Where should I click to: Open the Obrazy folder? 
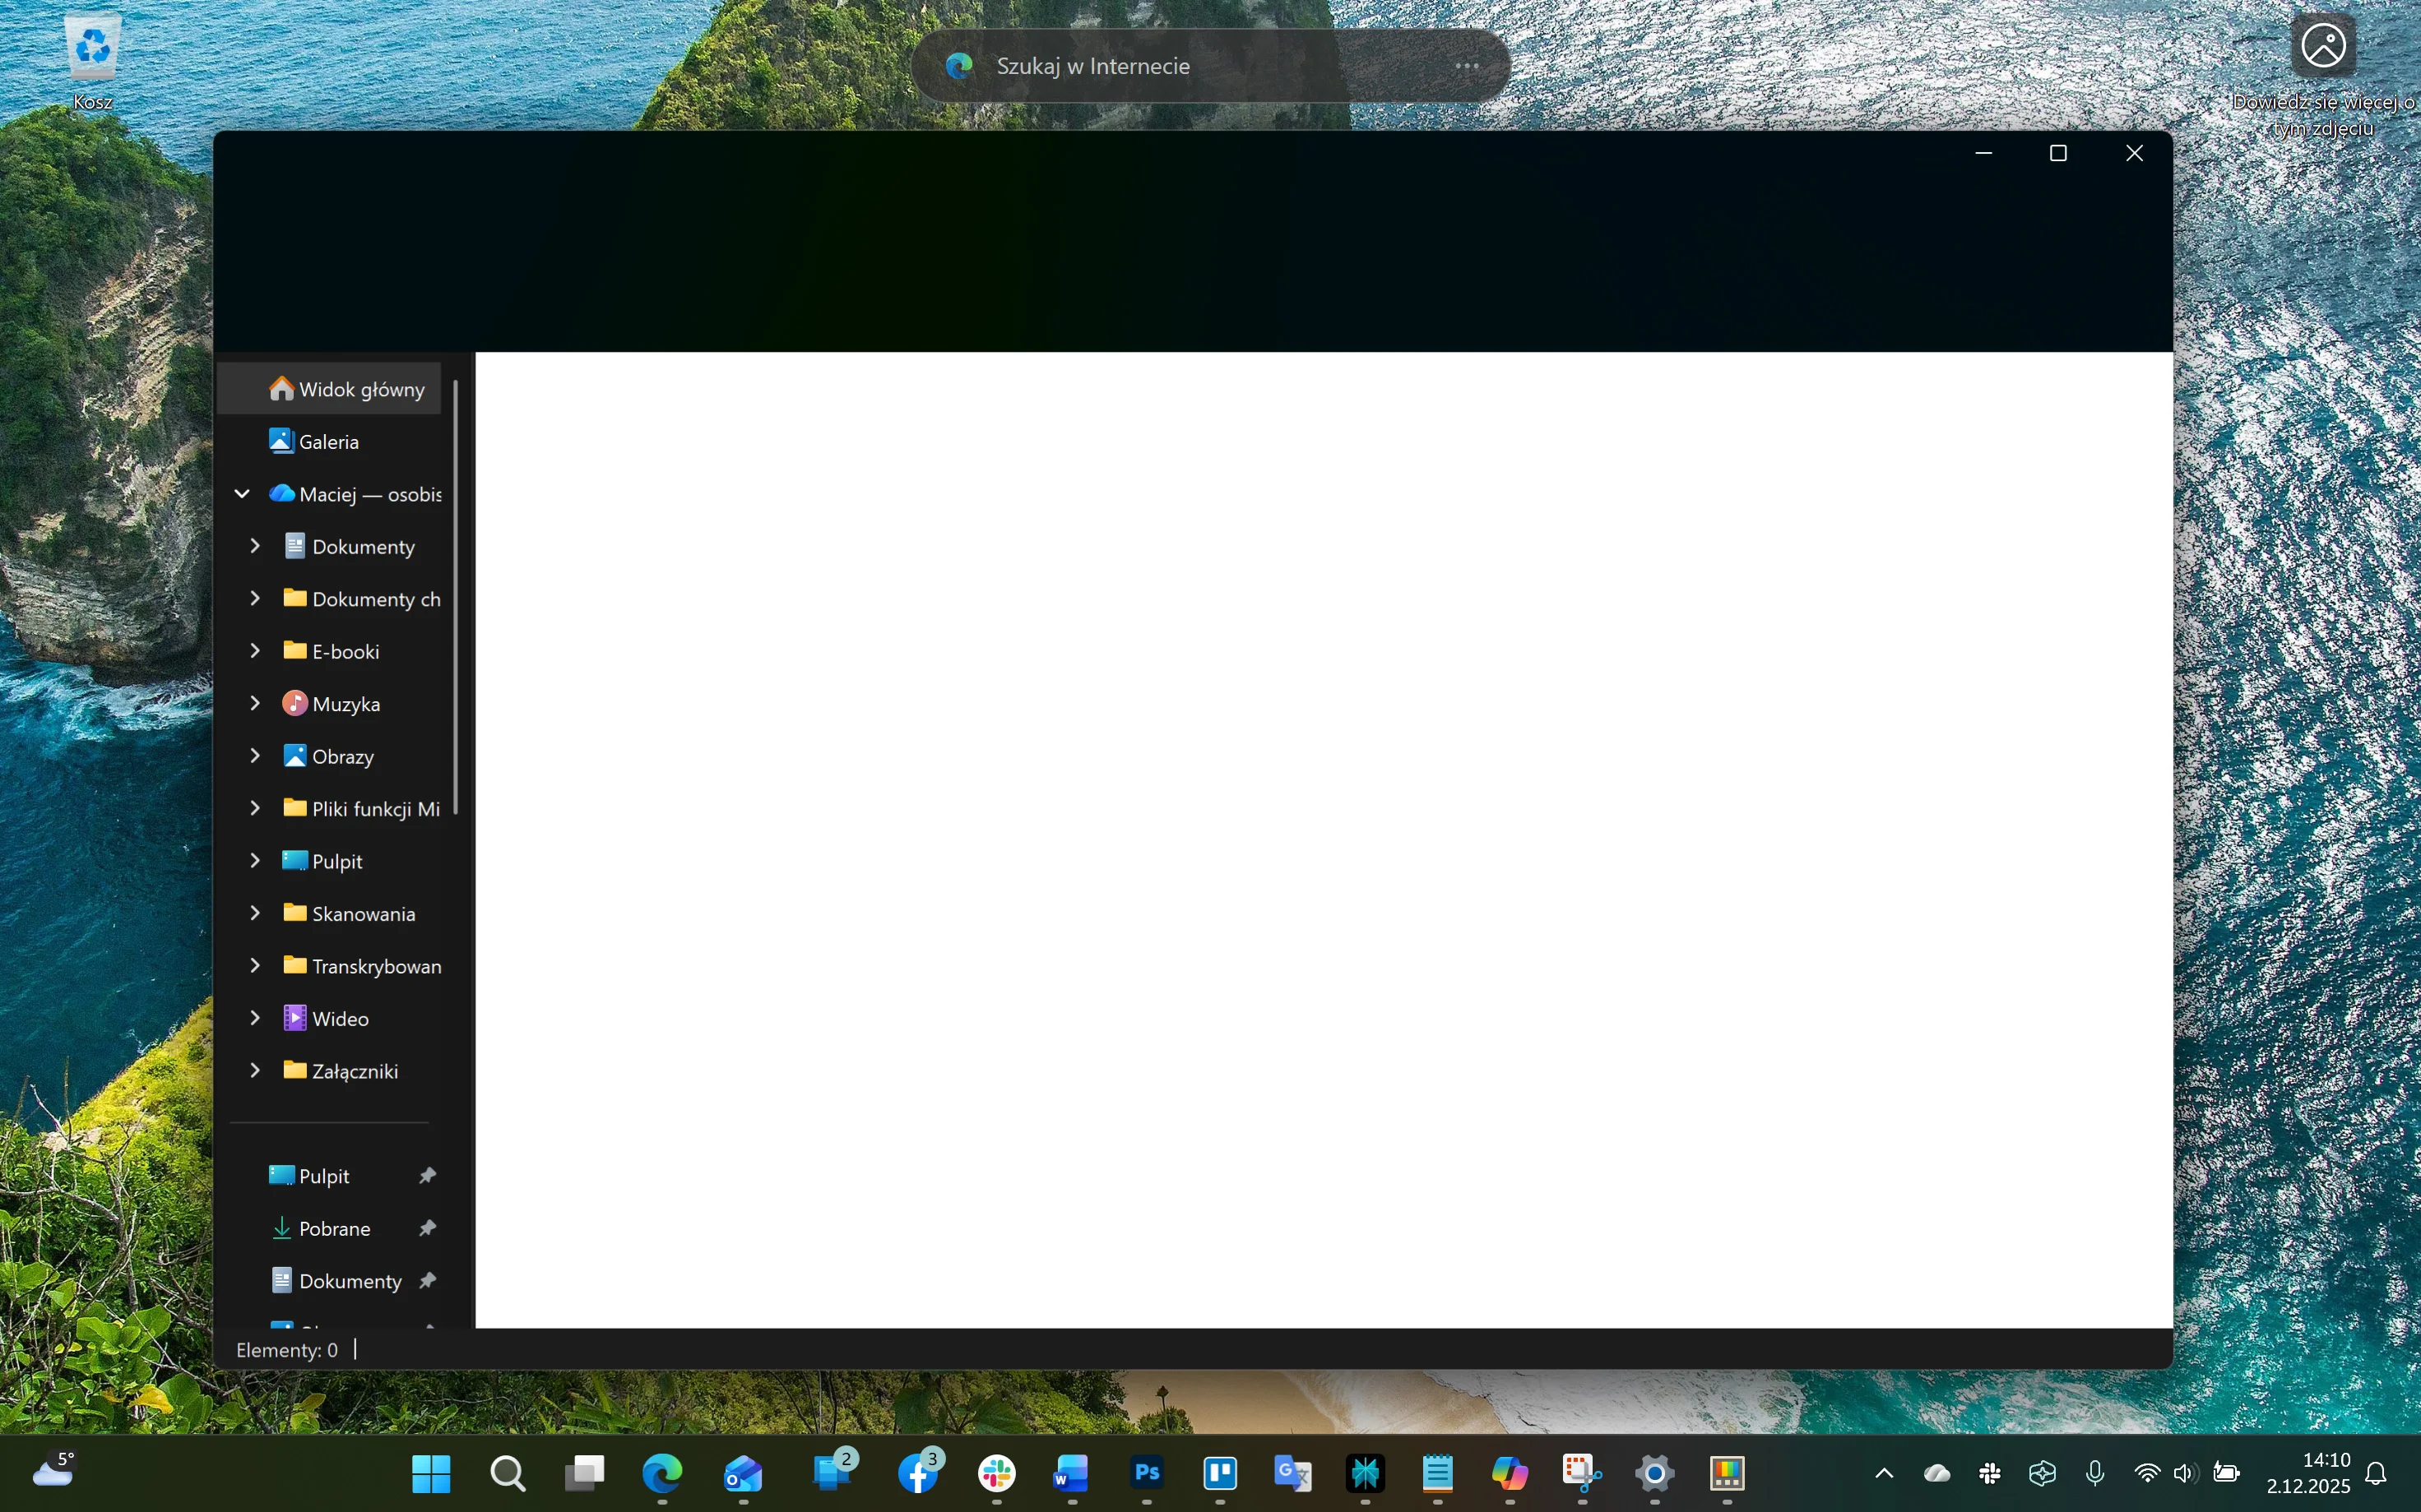pyautogui.click(x=342, y=756)
